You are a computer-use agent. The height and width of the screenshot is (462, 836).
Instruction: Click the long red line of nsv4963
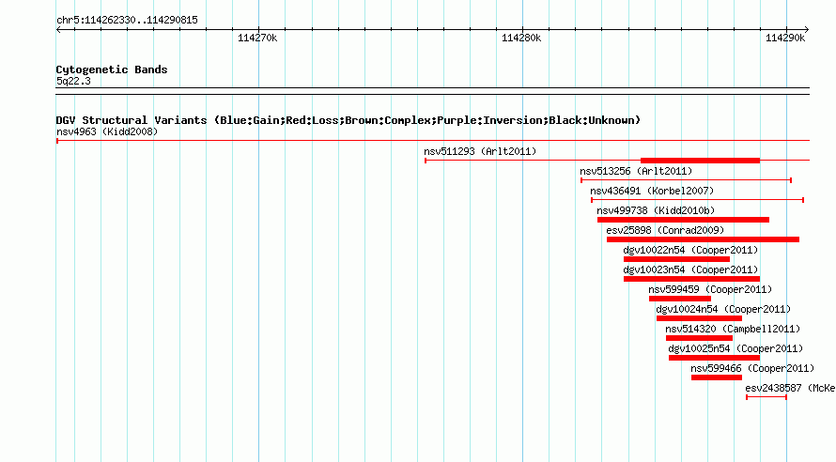(x=433, y=141)
